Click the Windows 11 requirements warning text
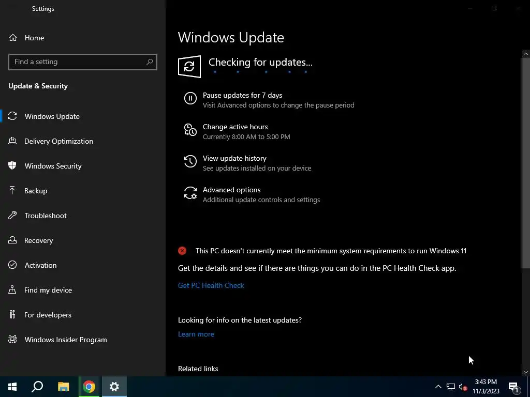 coord(331,251)
